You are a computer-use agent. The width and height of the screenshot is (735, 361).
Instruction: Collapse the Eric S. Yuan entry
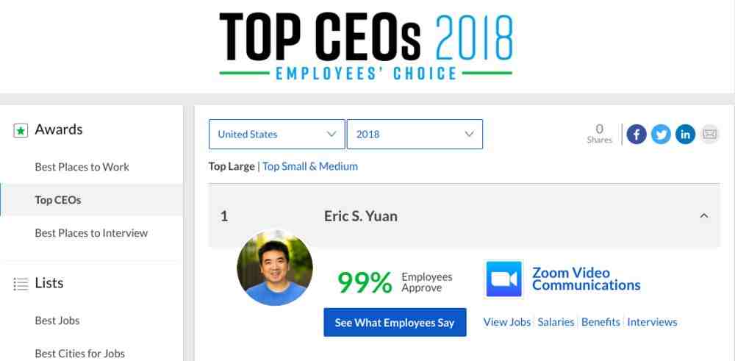(703, 215)
